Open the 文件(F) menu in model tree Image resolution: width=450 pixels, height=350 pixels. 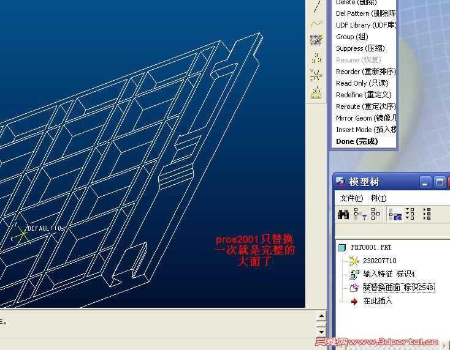click(x=351, y=198)
